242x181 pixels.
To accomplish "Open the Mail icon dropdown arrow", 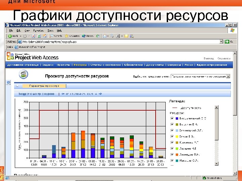I will click(x=108, y=36).
